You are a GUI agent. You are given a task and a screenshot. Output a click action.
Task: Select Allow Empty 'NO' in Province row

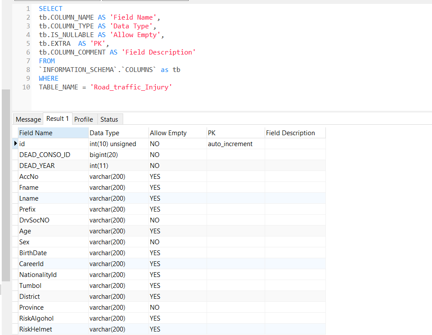point(178,308)
